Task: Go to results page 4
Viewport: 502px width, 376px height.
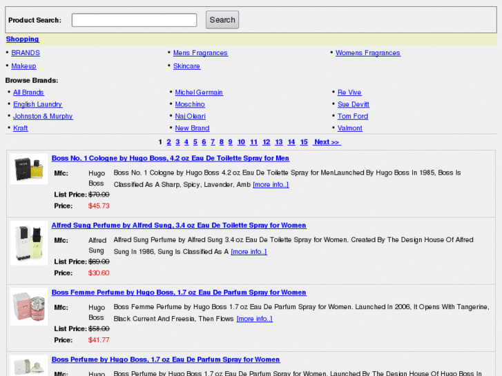Action: (186, 142)
